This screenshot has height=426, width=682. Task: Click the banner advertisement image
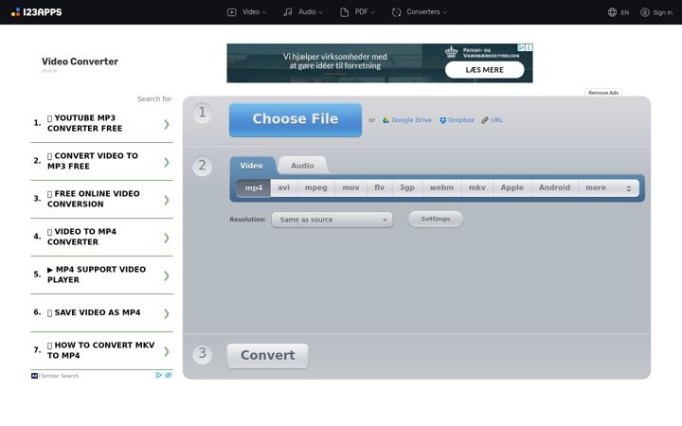coord(379,63)
